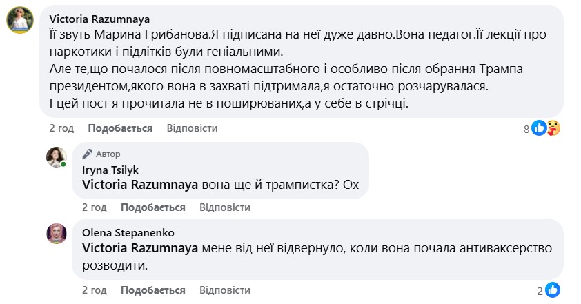Like Iryna Tsilyk's reply
Viewport: 581px width, 304px height.
point(152,207)
